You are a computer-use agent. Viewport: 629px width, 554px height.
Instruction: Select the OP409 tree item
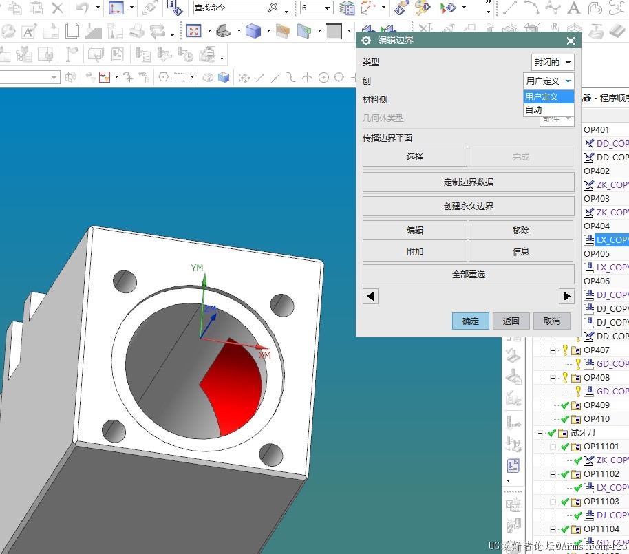(597, 405)
